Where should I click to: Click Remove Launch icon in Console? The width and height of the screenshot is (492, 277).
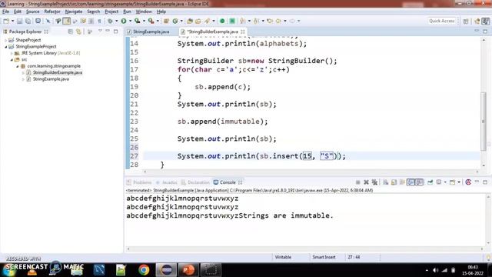(x=366, y=182)
